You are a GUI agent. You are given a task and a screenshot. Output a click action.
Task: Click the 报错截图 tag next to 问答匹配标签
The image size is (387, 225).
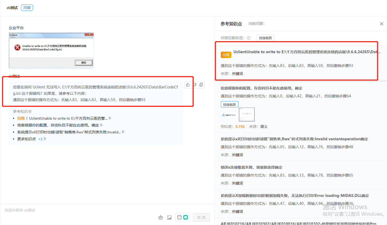[x=265, y=38]
